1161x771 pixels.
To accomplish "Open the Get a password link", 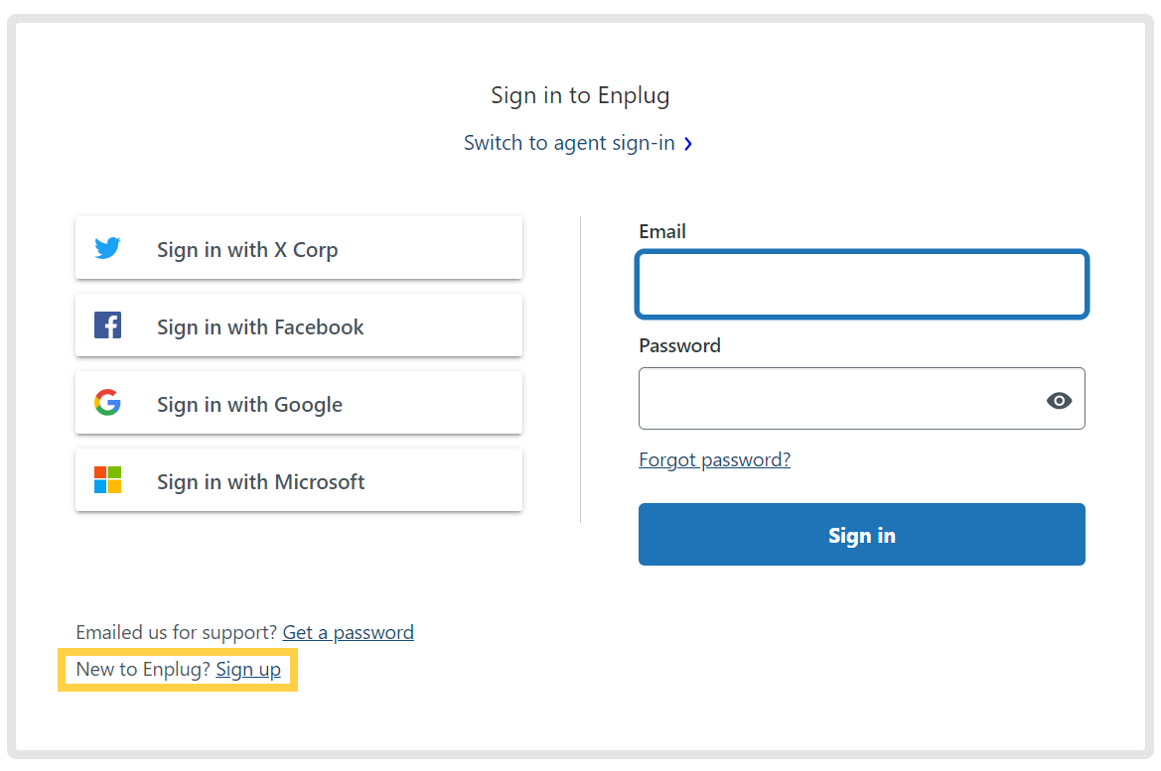I will 348,633.
